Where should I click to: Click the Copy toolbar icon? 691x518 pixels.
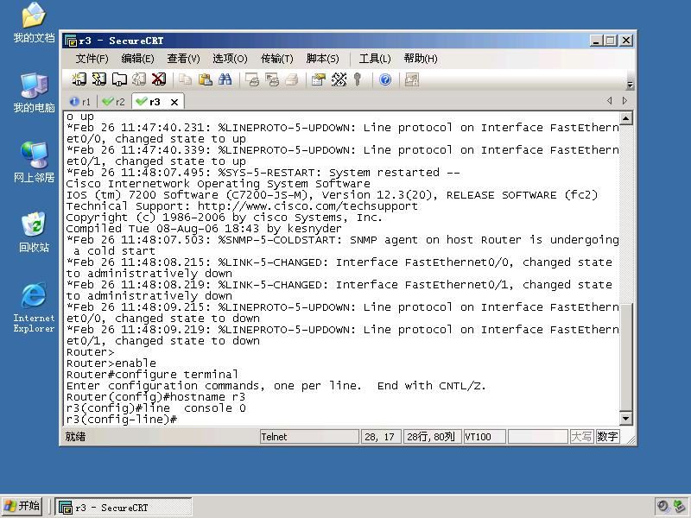point(185,79)
